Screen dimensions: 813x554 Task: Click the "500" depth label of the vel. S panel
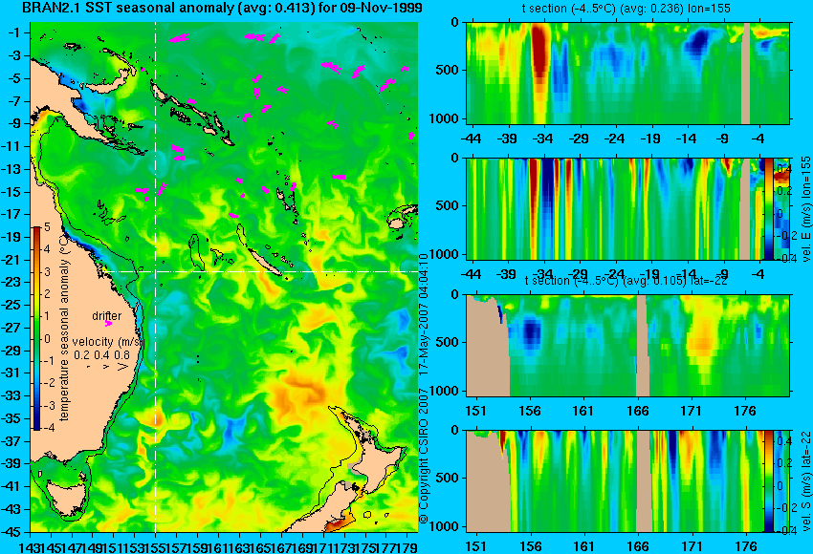click(449, 478)
